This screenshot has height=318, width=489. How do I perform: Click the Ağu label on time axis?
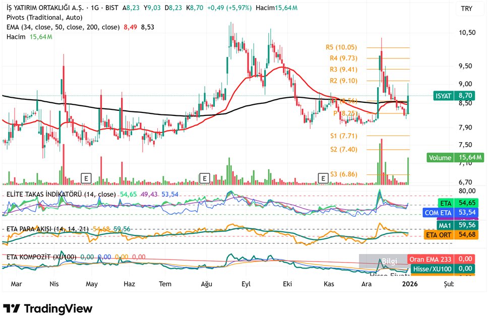207,284
